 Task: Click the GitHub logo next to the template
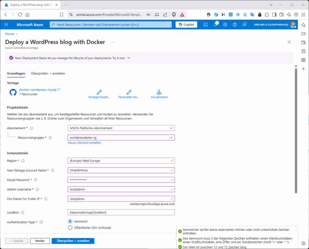click(13, 92)
